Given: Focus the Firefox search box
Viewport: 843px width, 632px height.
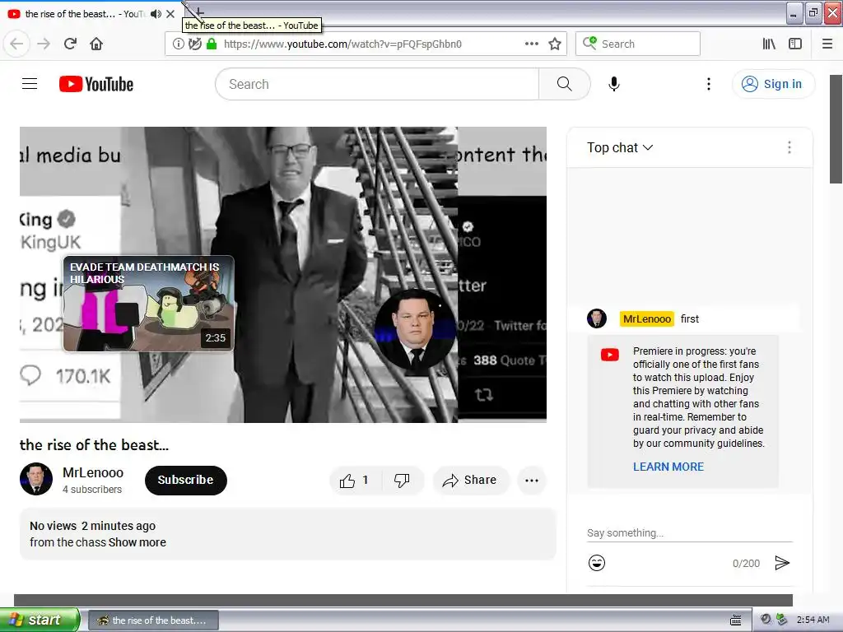Looking at the screenshot, I should 638,44.
